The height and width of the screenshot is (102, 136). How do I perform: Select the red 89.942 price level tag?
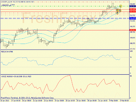133,30
